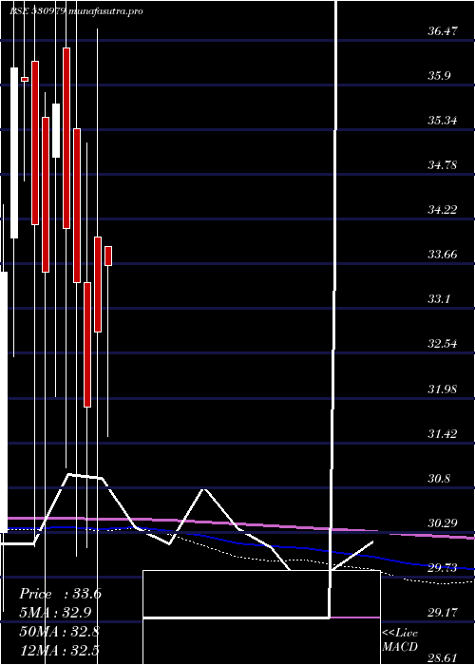Click the 12MA : 32.5 readout
Screen dimensions: 475x665
coord(59,650)
